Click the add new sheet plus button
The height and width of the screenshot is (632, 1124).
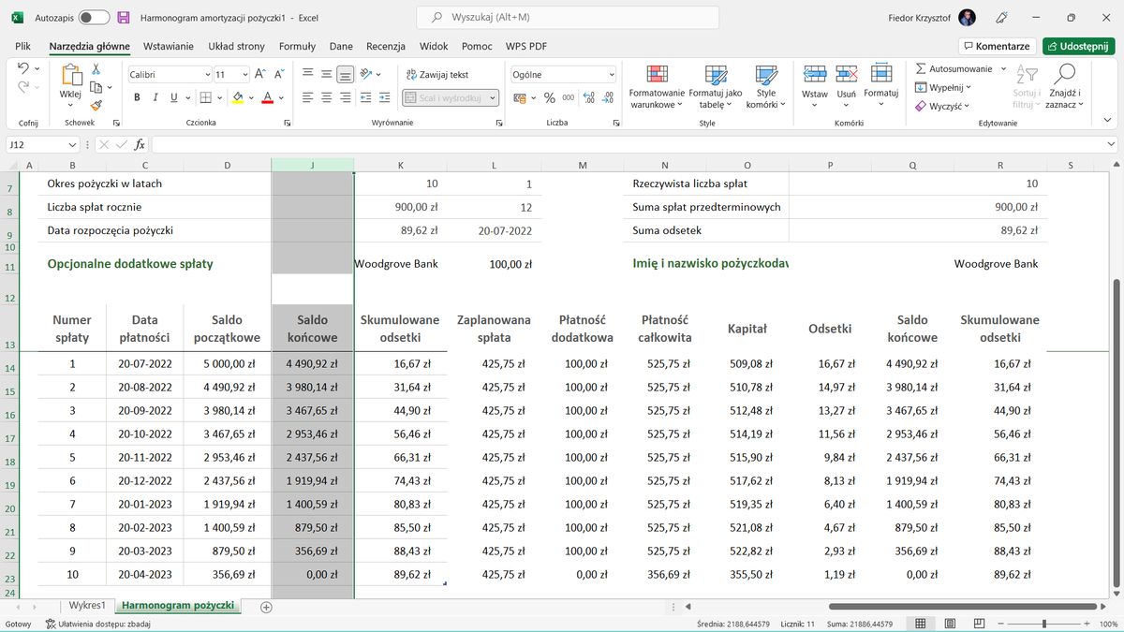[x=266, y=607]
